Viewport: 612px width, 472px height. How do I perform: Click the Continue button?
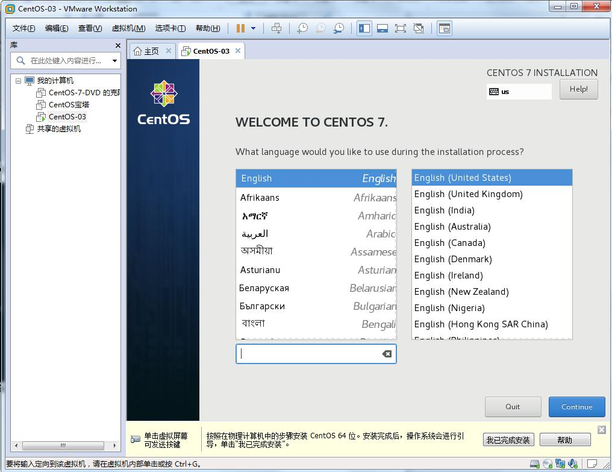577,407
